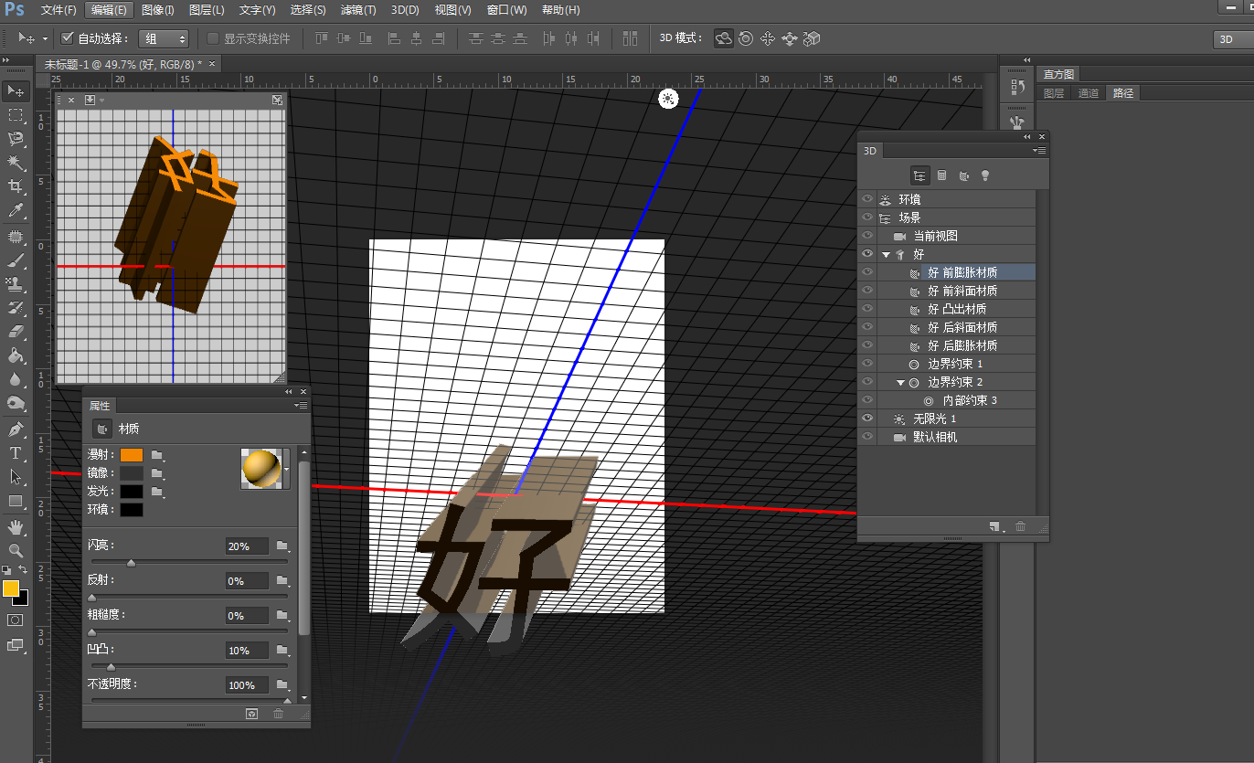
Task: Collapse the 好 3D mesh tree item
Action: pos(886,255)
